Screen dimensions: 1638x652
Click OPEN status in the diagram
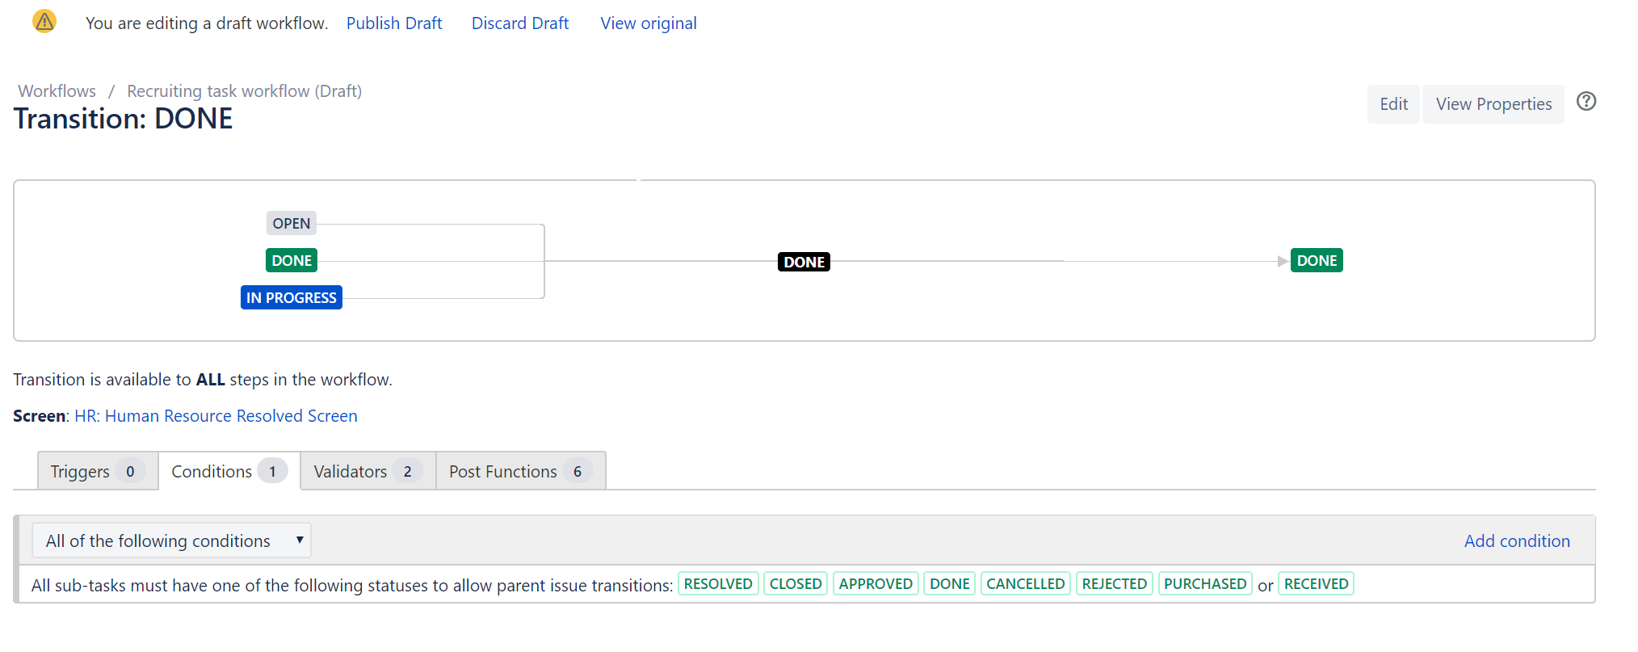tap(292, 223)
